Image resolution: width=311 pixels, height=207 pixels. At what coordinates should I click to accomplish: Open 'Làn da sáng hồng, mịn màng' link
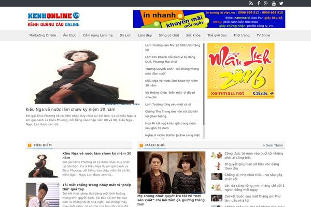[255, 187]
